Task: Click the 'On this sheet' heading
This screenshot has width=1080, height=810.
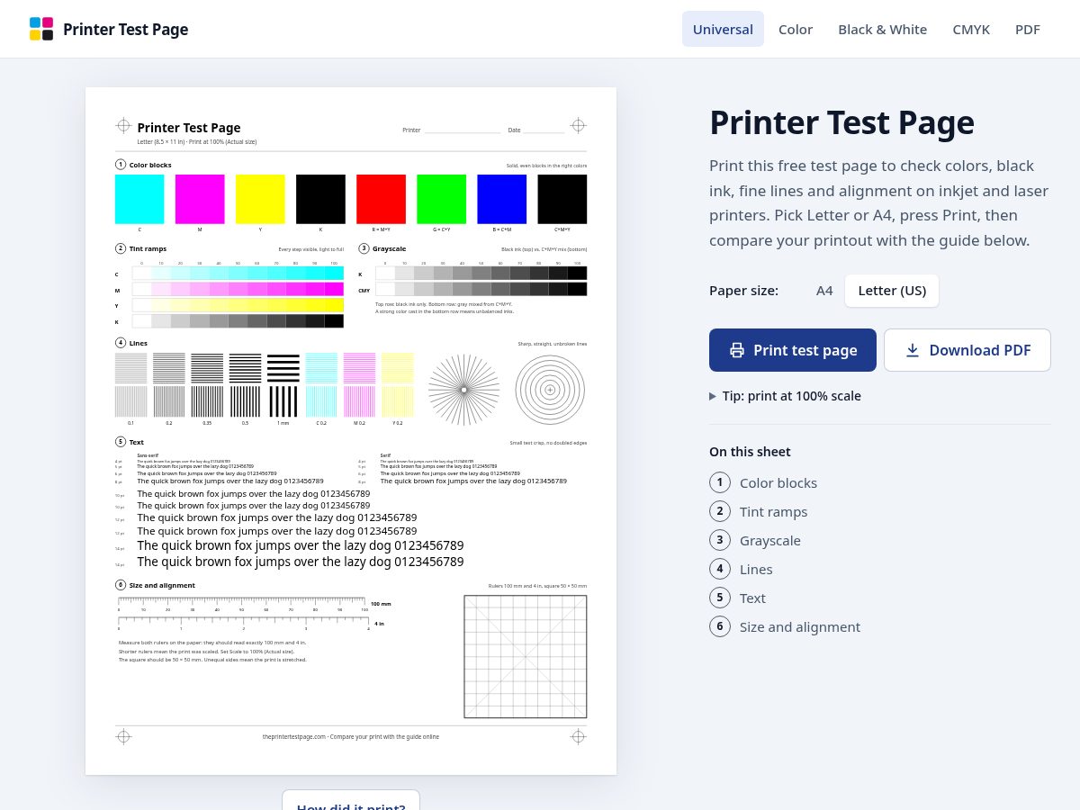Action: click(750, 452)
